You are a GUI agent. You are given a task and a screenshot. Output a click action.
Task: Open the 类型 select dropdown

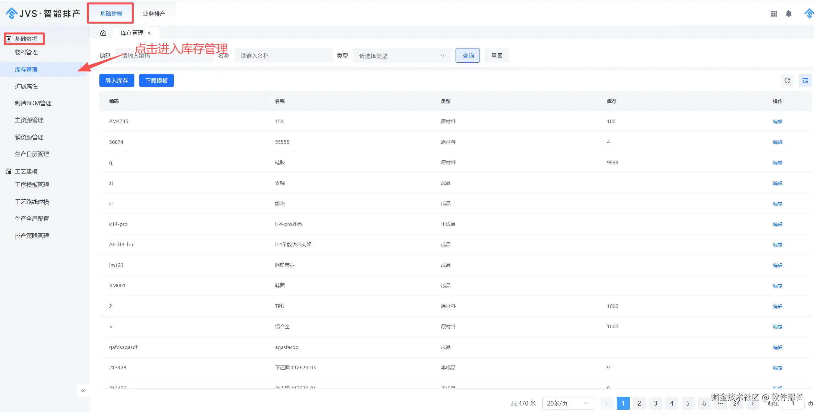coord(401,56)
